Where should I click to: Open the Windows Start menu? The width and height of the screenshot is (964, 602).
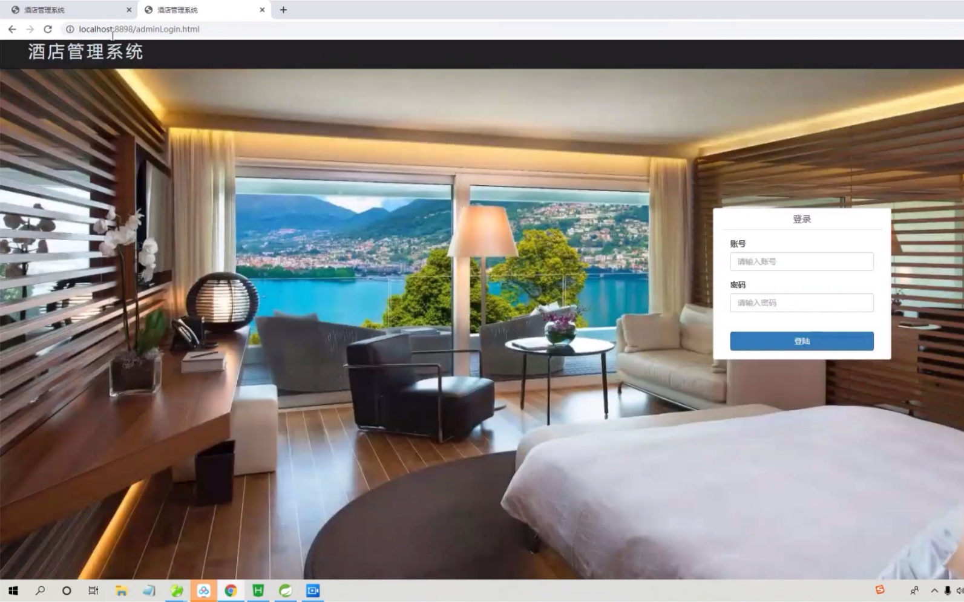[x=13, y=591]
